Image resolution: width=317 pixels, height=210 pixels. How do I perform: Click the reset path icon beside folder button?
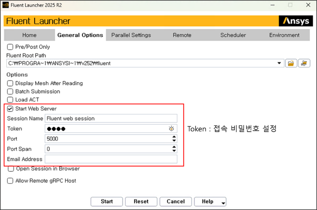click(x=305, y=63)
